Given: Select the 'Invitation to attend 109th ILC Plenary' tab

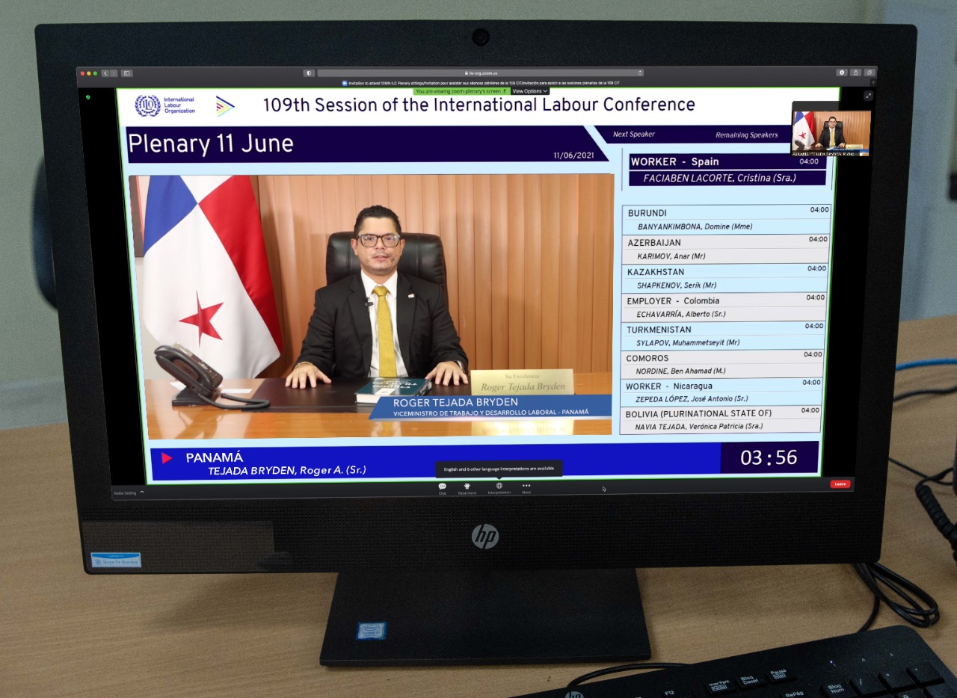Looking at the screenshot, I should point(480,83).
